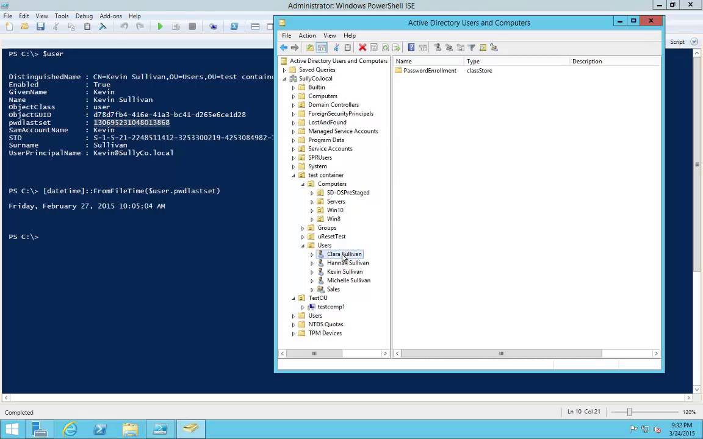Create new user icon in AD toolbar
Viewport: 703px width, 439px height.
pyautogui.click(x=438, y=48)
